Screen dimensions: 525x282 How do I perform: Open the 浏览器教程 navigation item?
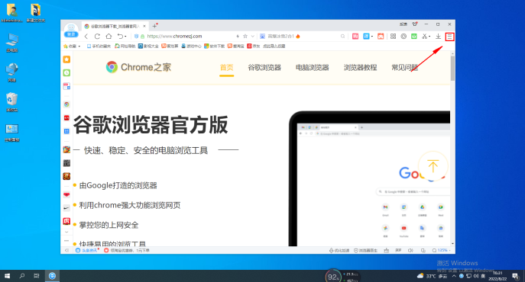(x=360, y=68)
